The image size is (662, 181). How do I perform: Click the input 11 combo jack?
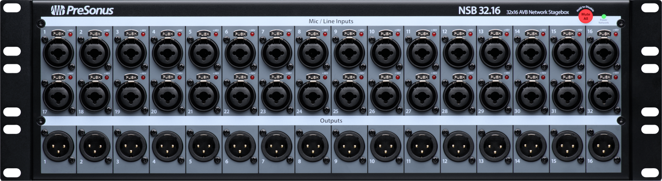pyautogui.click(x=422, y=52)
